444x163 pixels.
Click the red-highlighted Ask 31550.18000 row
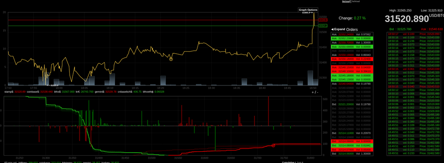[x=352, y=59]
